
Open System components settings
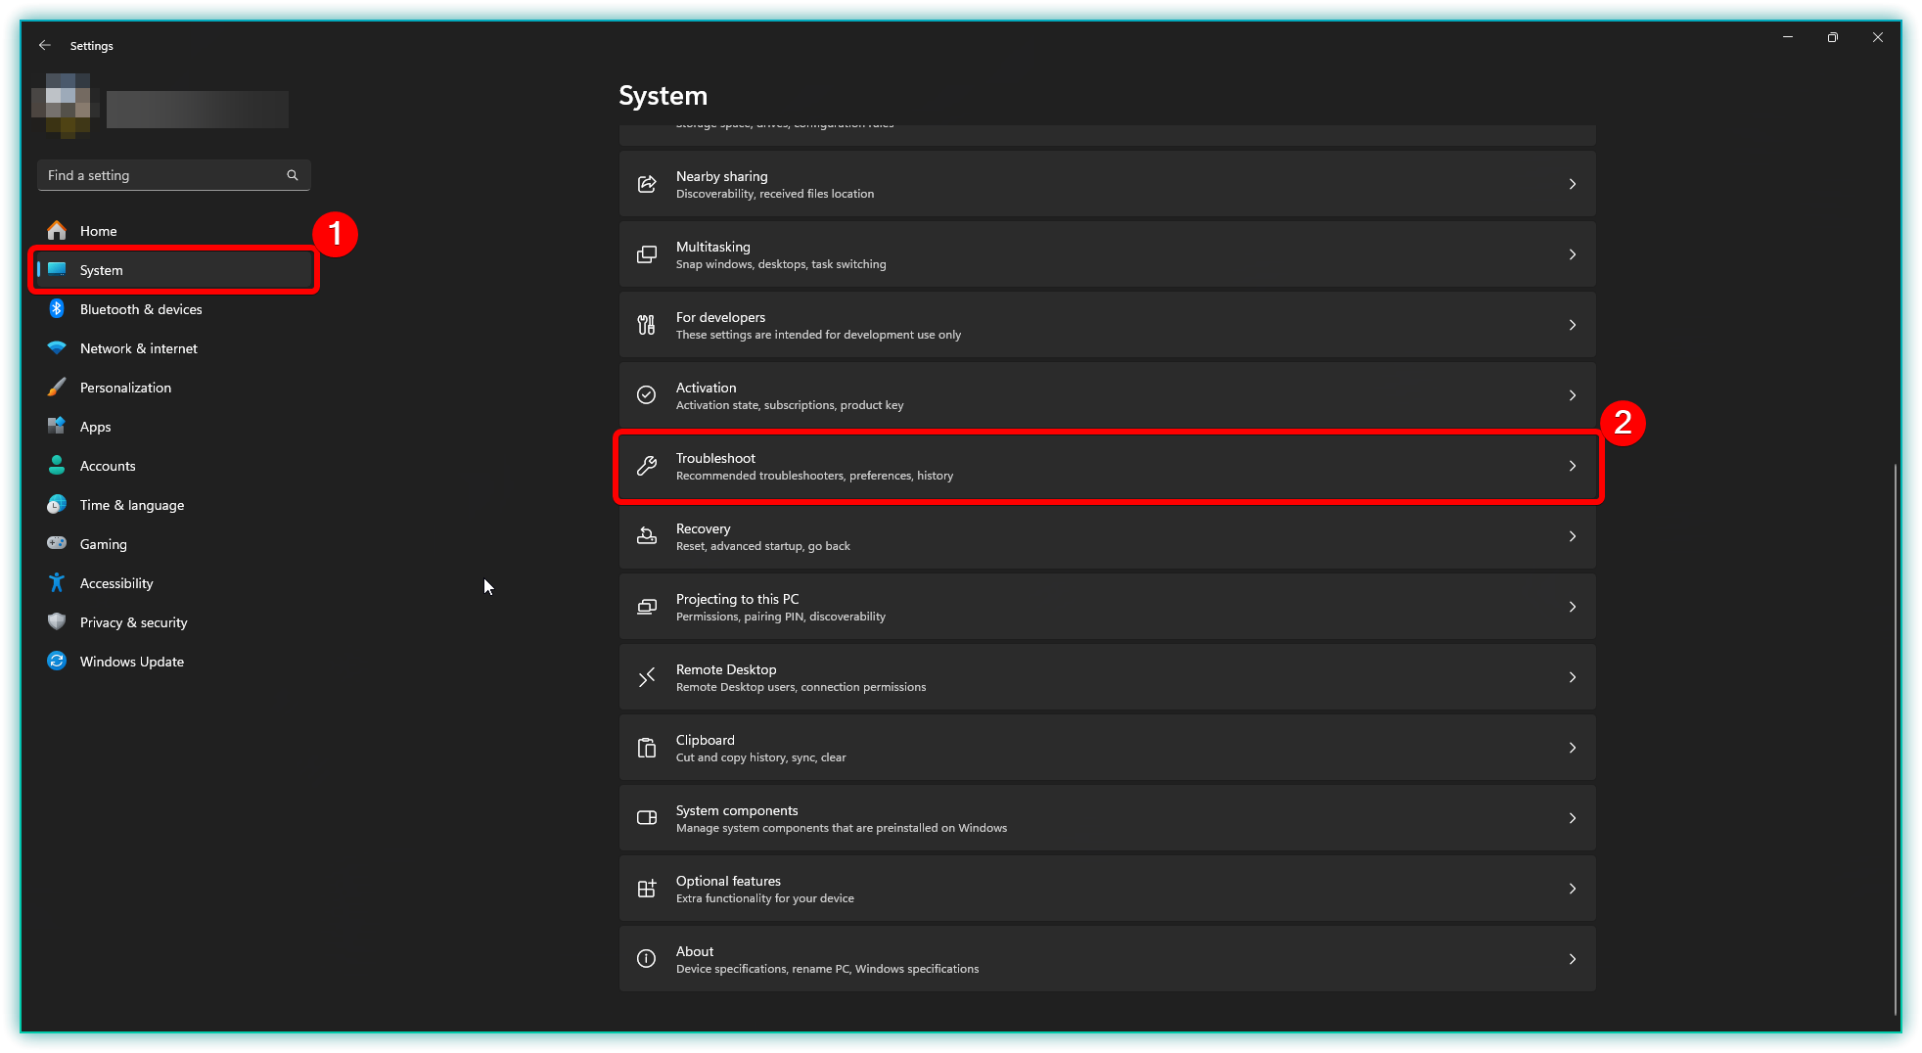tap(1106, 819)
